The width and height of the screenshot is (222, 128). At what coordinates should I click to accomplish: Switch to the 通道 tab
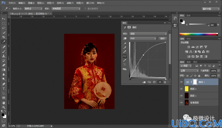point(189,62)
